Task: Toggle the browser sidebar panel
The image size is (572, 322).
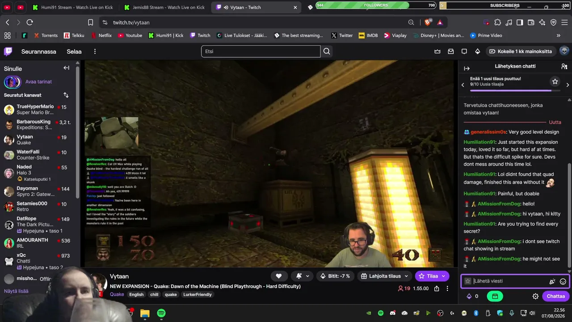Action: (x=520, y=22)
